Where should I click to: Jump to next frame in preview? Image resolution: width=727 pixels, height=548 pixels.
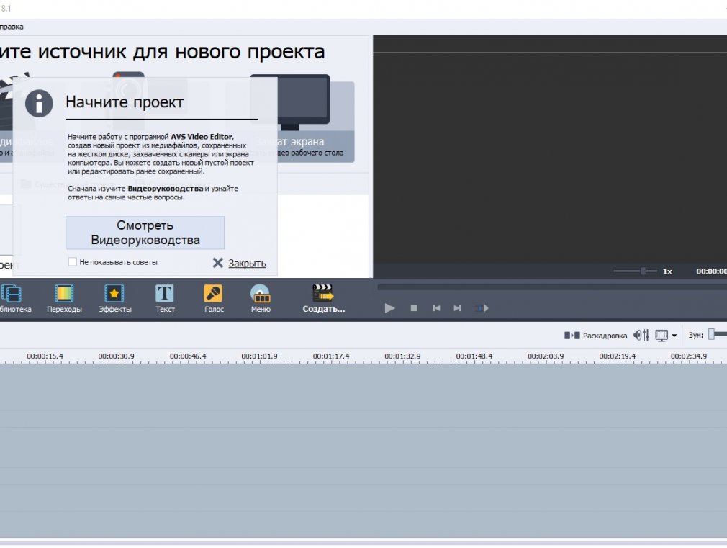click(x=458, y=308)
